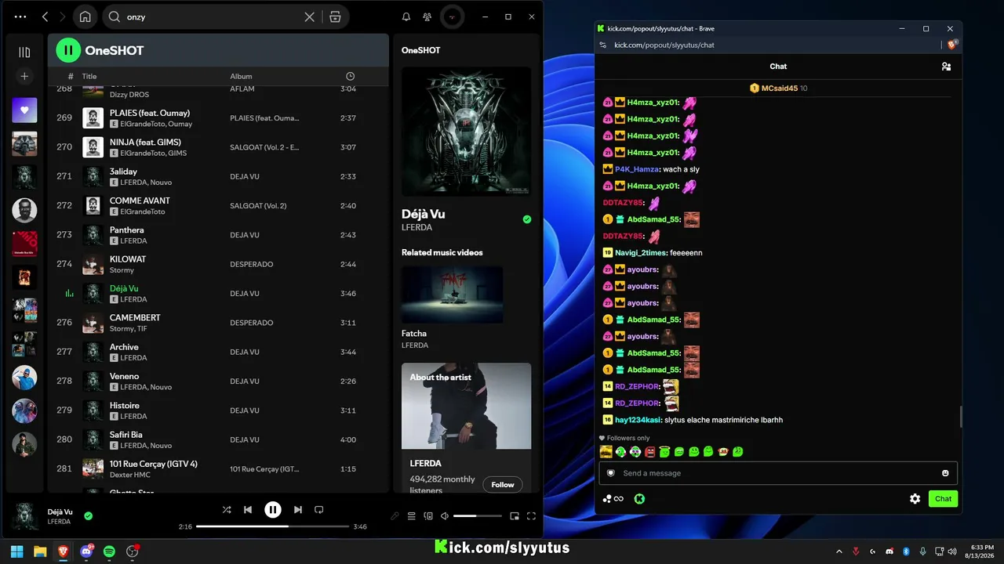Mute Spotify with the speaker icon
Image resolution: width=1004 pixels, height=564 pixels.
pos(445,516)
